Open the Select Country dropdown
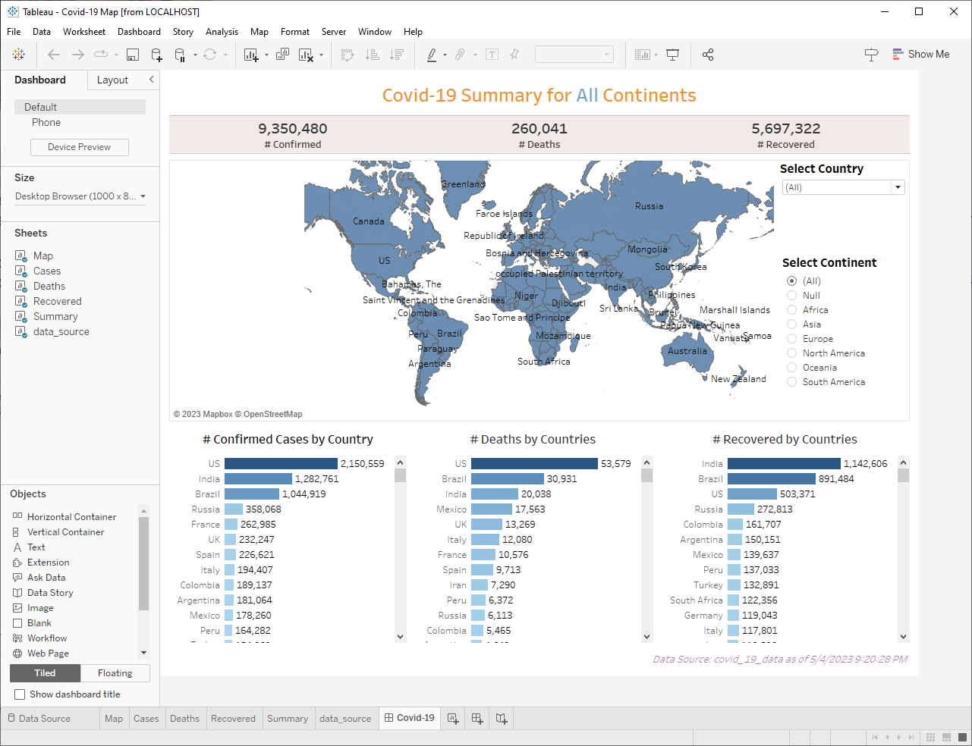972x746 pixels. (x=897, y=186)
